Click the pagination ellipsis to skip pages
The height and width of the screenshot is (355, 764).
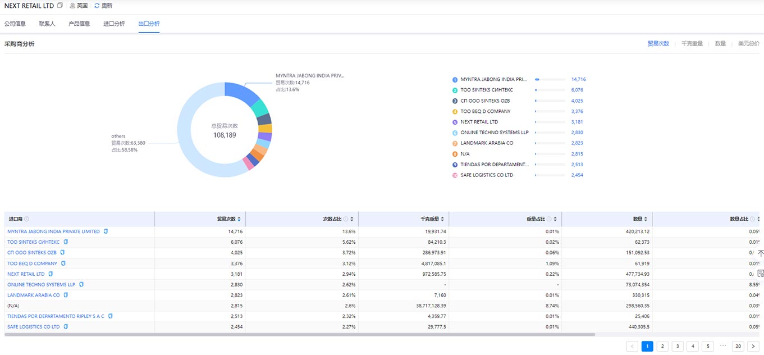click(723, 346)
